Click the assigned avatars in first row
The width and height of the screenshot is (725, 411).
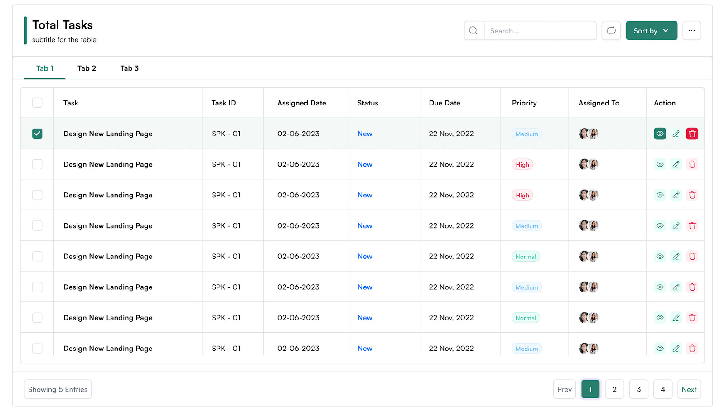588,134
